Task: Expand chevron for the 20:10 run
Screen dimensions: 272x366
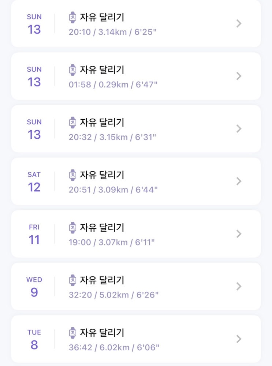Action: (239, 24)
